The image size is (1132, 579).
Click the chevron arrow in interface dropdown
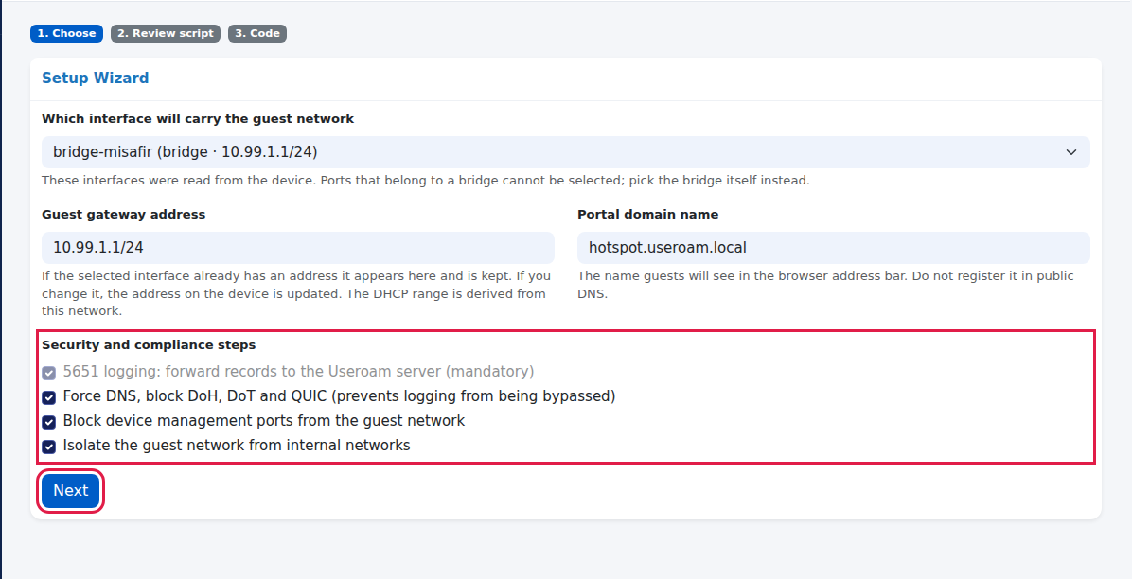tap(1071, 152)
